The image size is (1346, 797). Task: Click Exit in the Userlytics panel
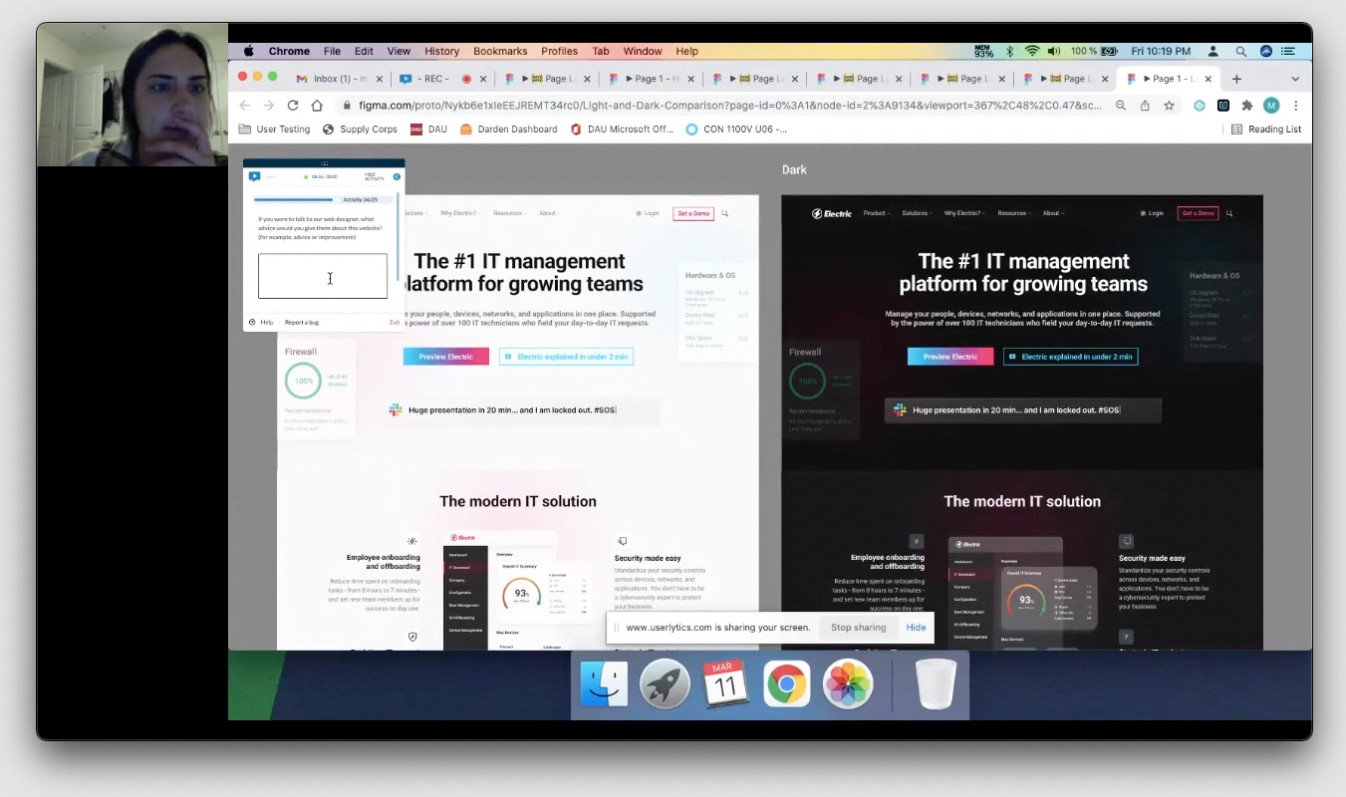point(395,323)
